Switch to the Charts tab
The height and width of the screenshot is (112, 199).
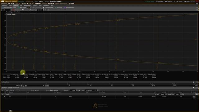point(35,6)
